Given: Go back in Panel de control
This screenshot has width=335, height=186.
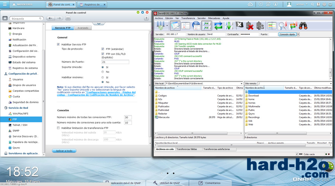Looking at the screenshot, I should [50, 18].
